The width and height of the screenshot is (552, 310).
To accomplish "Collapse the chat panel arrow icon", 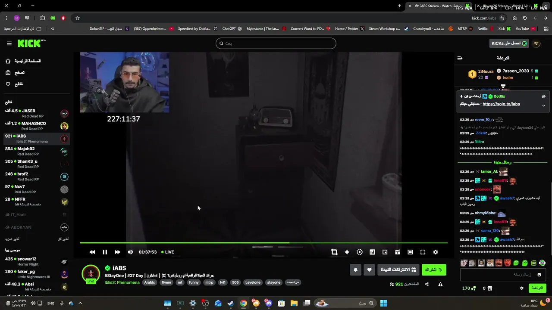I will click(460, 58).
